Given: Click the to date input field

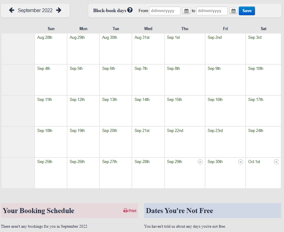Looking at the screenshot, I should point(212,11).
